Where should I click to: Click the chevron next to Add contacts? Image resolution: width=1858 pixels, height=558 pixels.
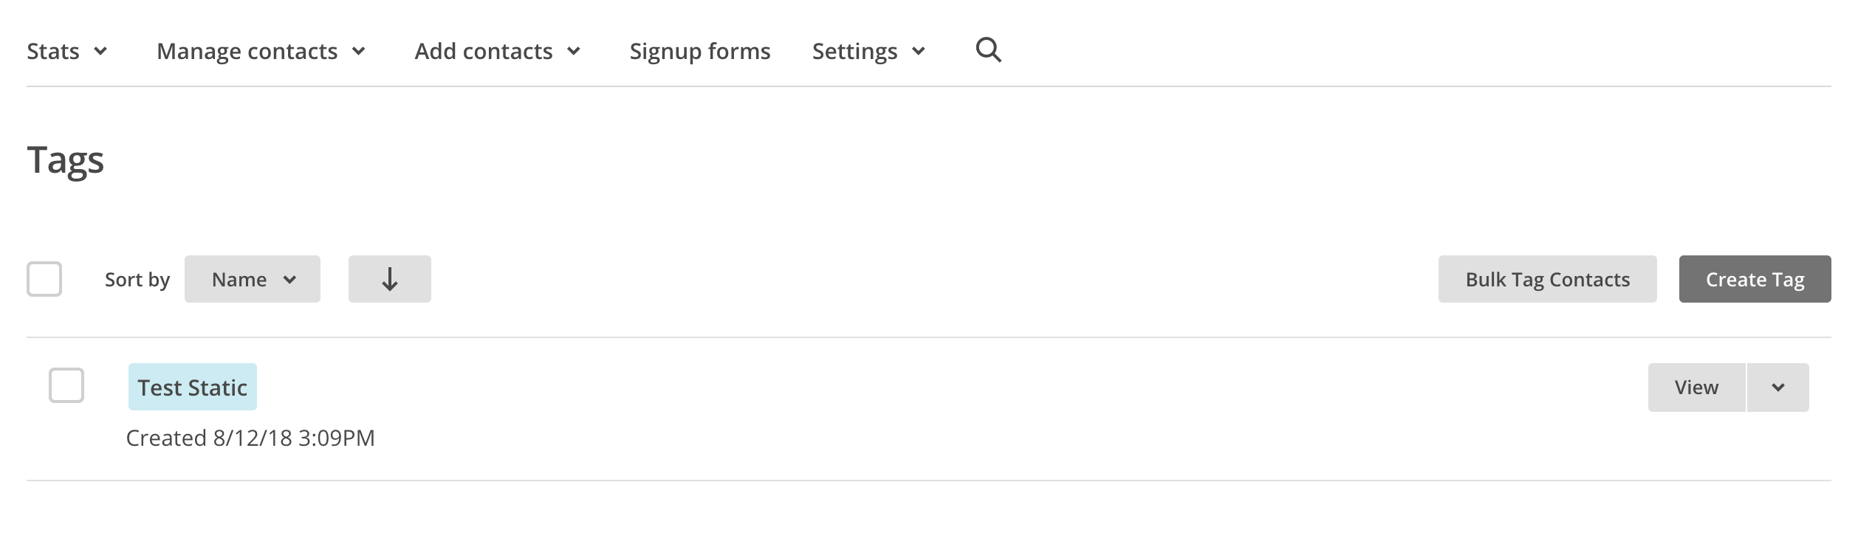click(574, 51)
